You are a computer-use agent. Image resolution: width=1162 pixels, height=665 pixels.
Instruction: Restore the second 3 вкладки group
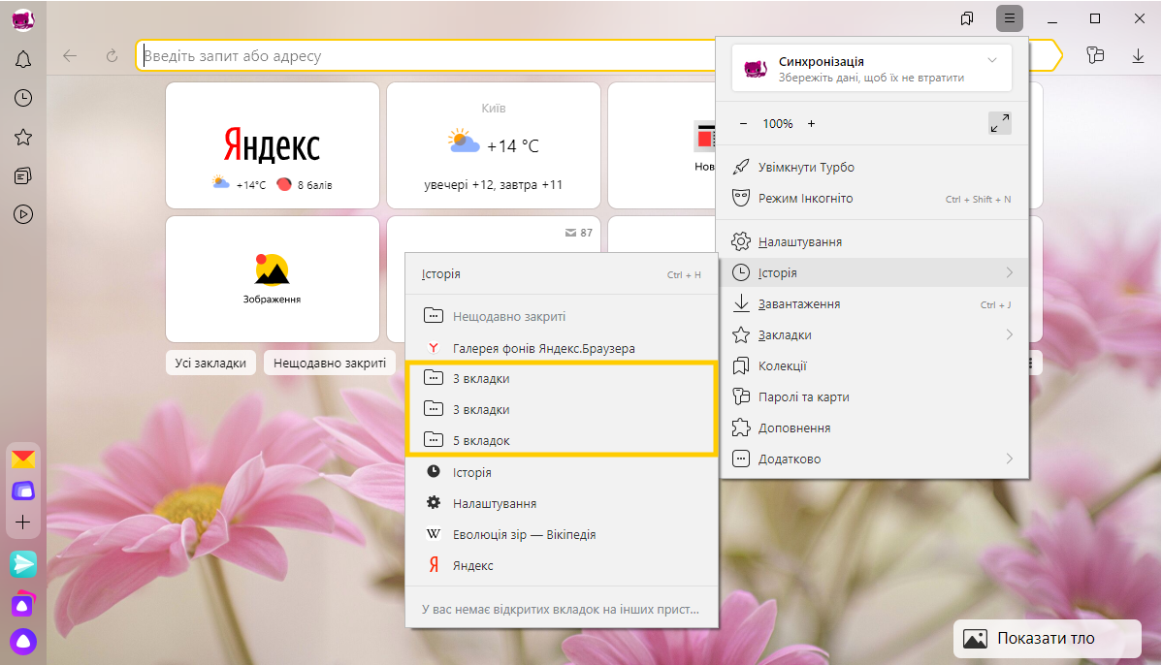(562, 409)
